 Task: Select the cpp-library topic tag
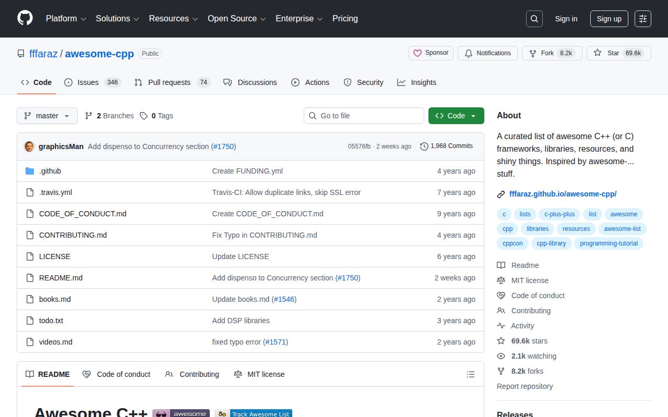(551, 243)
